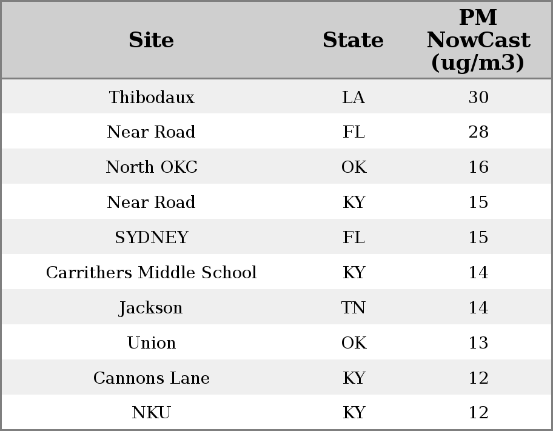
Task: Click the PM NowCast (ug/m3) column header
Action: point(478,41)
